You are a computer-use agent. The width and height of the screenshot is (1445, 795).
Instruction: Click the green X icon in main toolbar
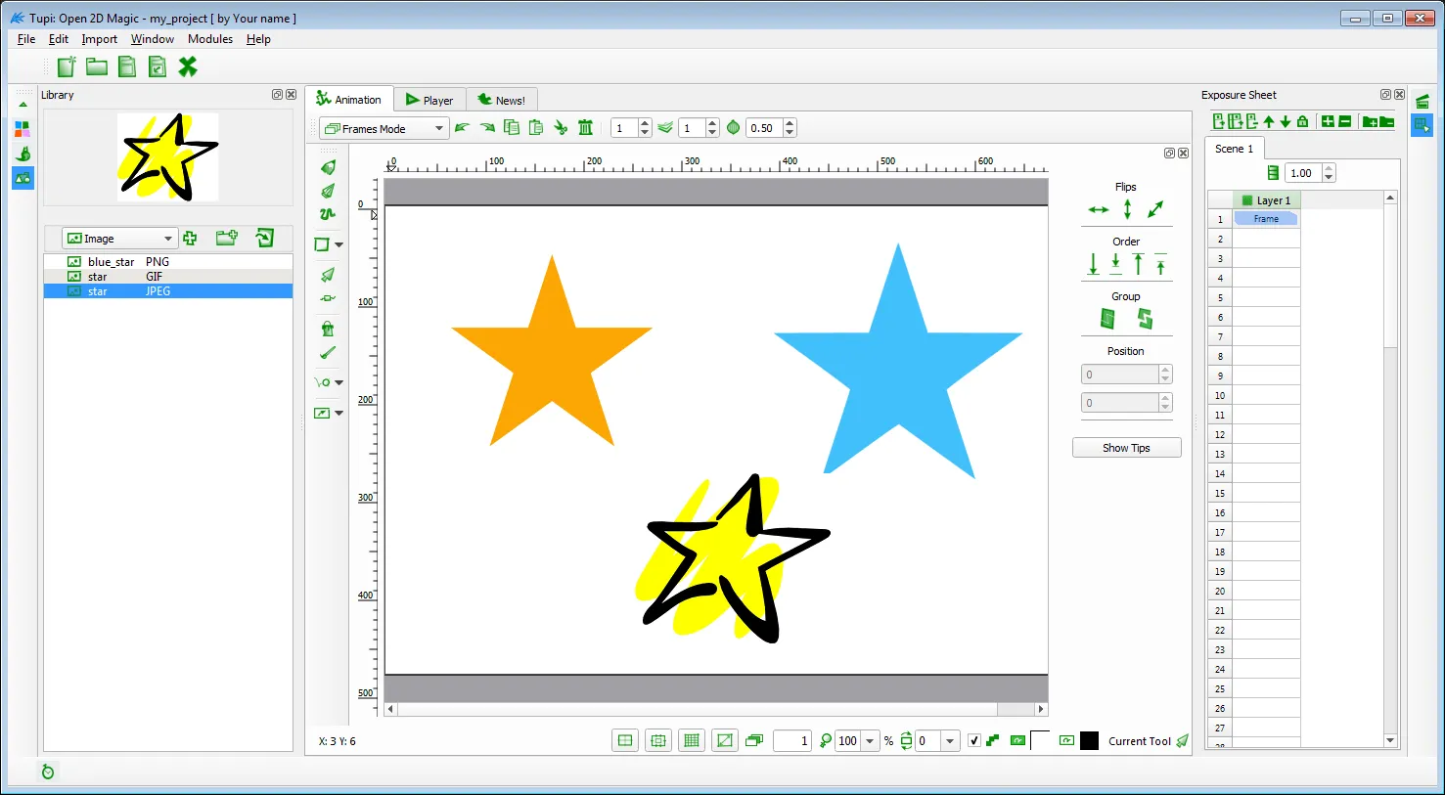click(188, 66)
